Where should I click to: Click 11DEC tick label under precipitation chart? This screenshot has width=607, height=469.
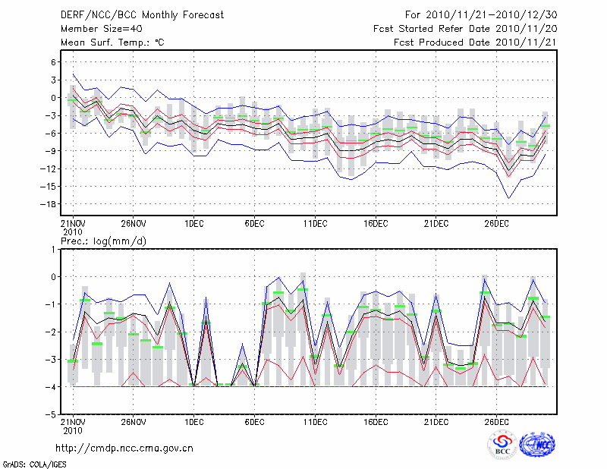315,421
